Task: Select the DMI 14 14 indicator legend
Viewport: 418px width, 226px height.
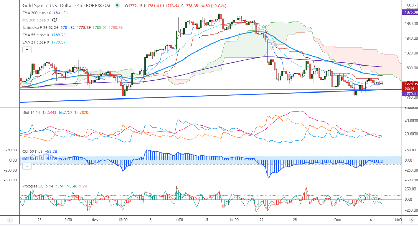Action: (31, 112)
